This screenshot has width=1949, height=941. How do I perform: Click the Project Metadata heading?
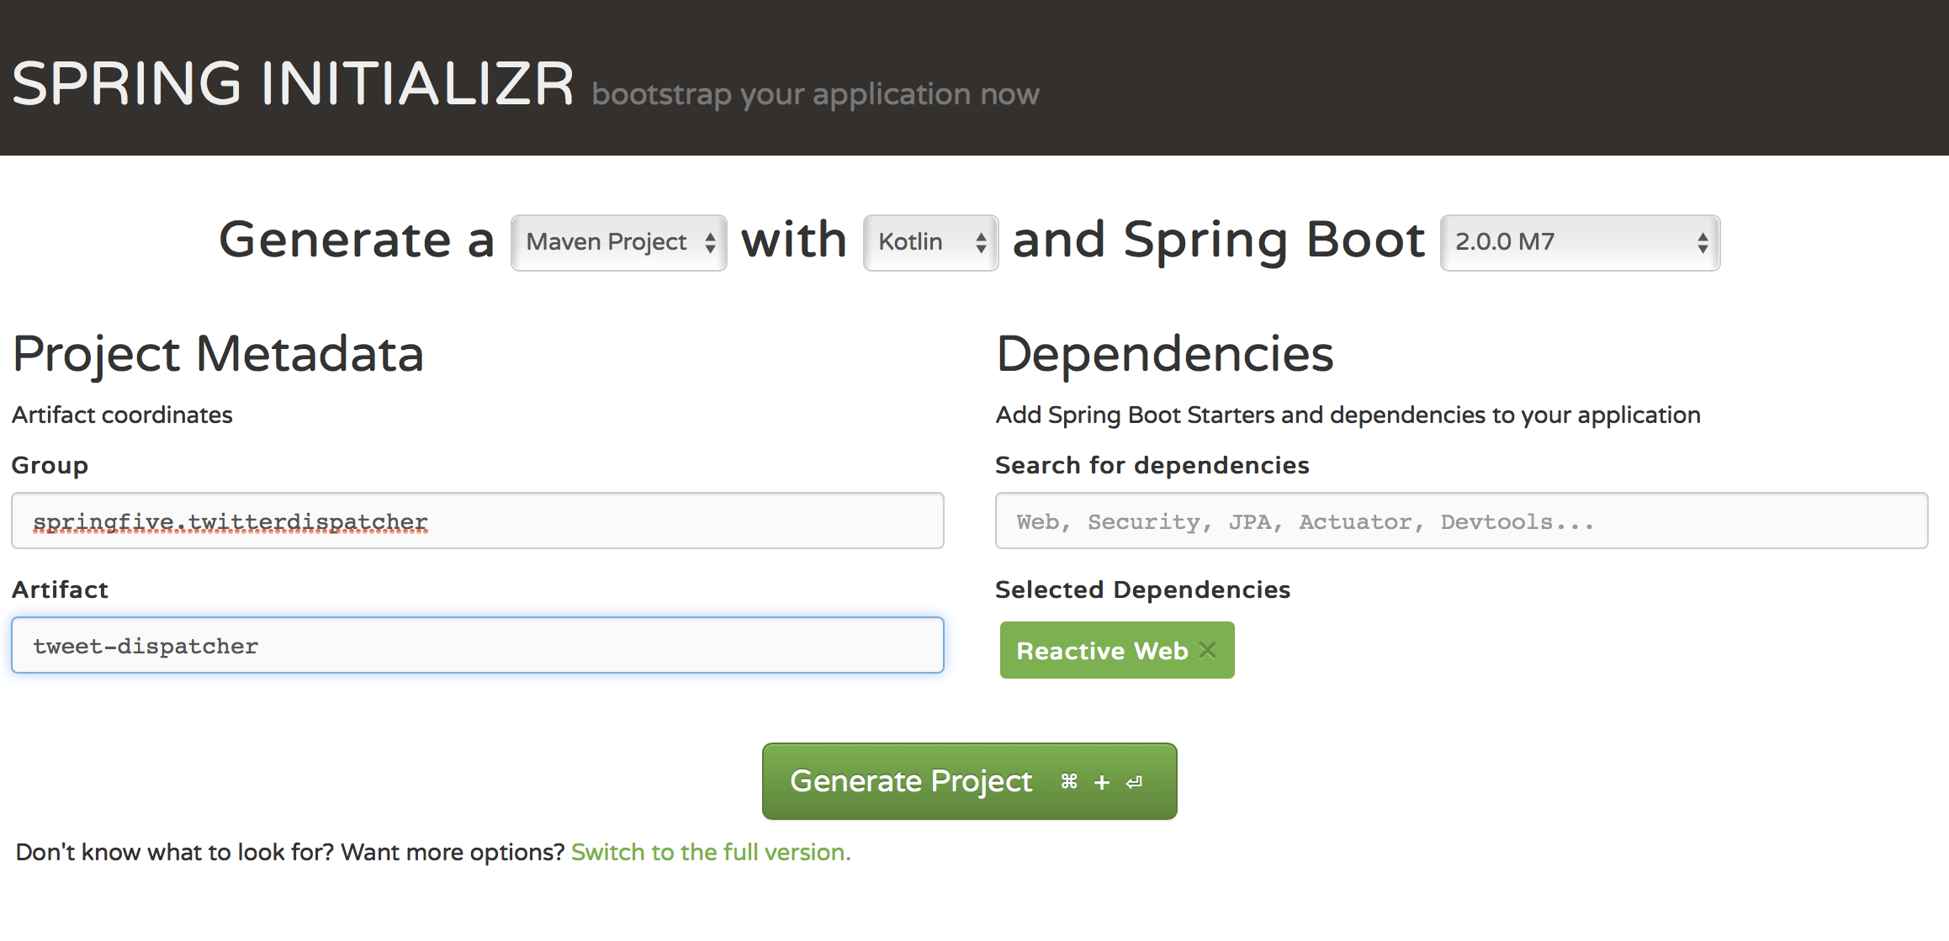[x=218, y=353]
